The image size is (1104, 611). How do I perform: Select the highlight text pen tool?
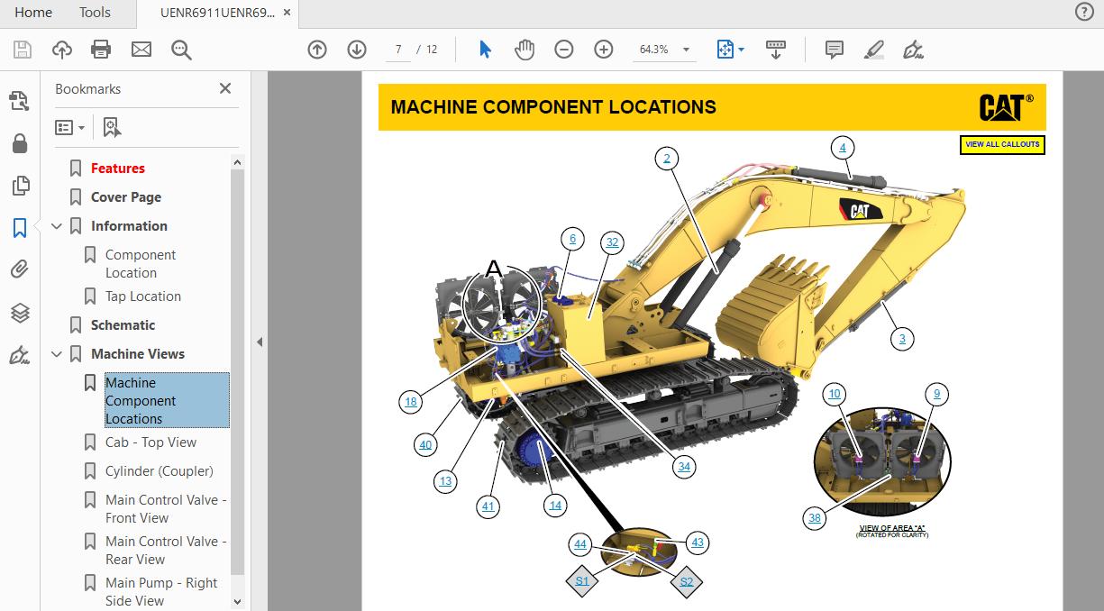coord(873,50)
